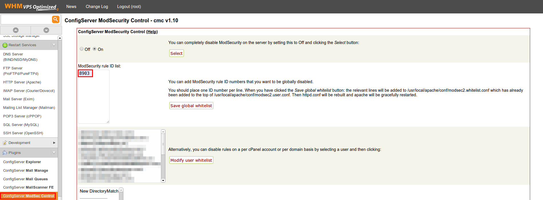Click the sidebar scrollbar up arrow

(60, 38)
